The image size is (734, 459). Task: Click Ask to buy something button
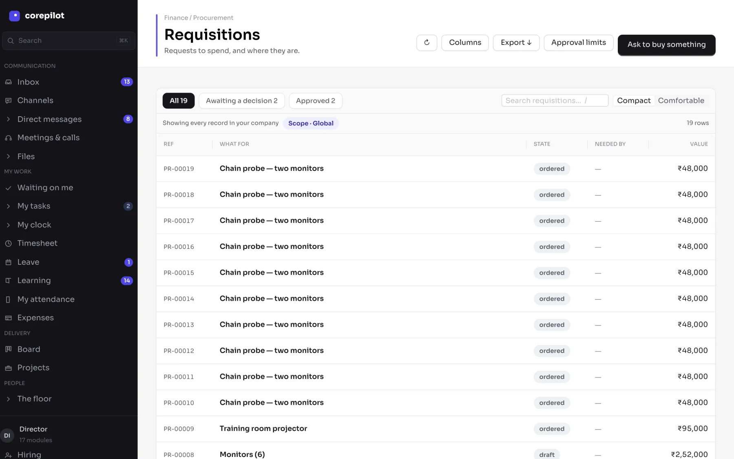click(x=666, y=44)
